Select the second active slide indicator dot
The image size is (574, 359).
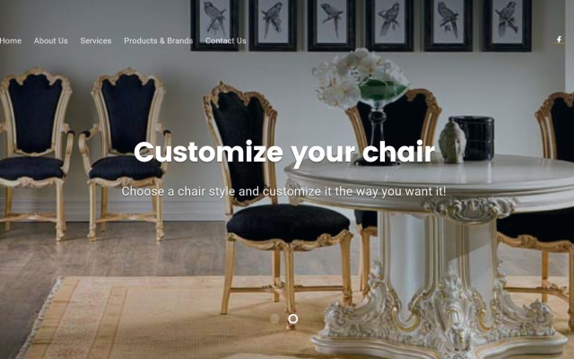pos(293,319)
